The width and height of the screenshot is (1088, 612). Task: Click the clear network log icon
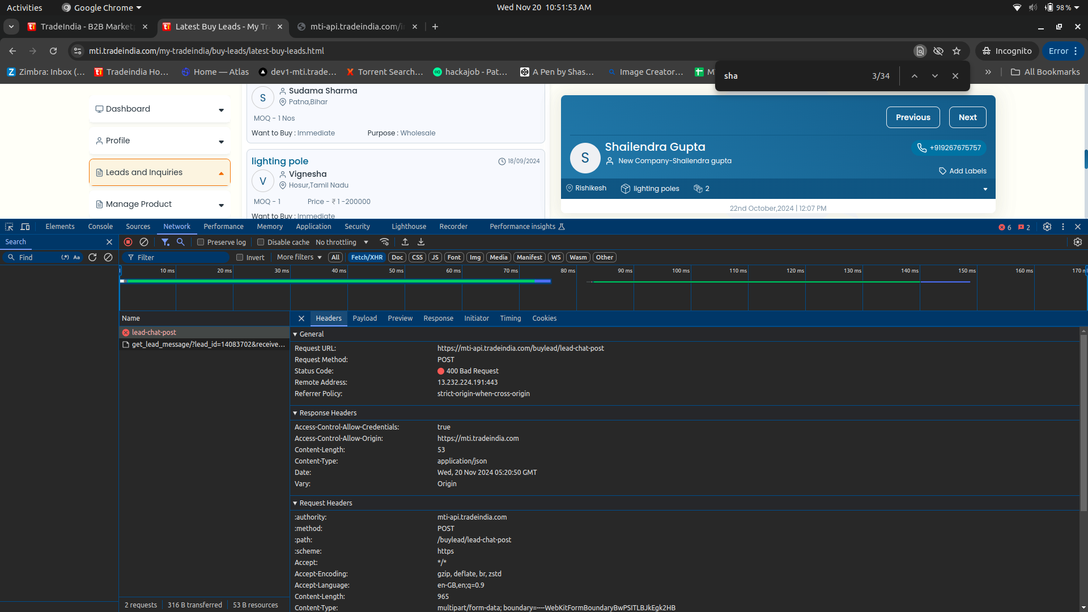pyautogui.click(x=144, y=242)
